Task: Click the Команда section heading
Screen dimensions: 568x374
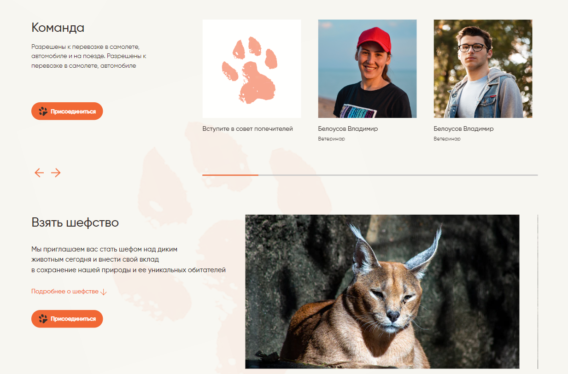Action: coord(58,28)
